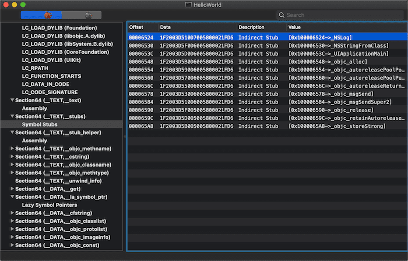Viewport: 408px width, 261px height.
Task: Select the _objc_msgSend] stub row
Action: 268,94
